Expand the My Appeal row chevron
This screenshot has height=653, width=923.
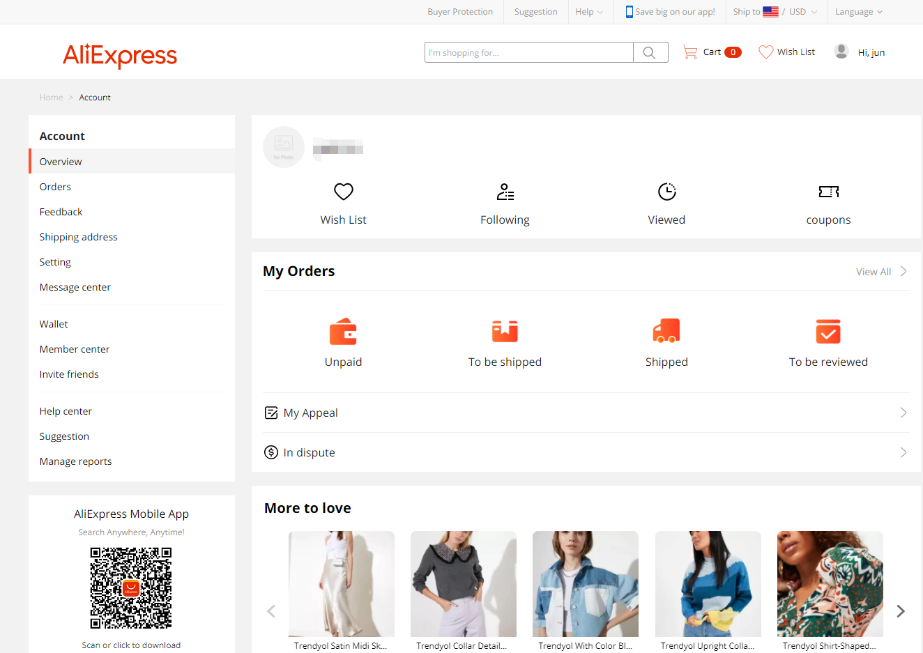click(903, 413)
